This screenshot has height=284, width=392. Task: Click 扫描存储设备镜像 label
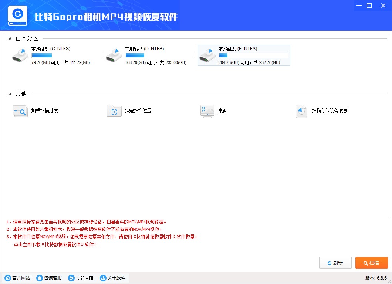330,111
